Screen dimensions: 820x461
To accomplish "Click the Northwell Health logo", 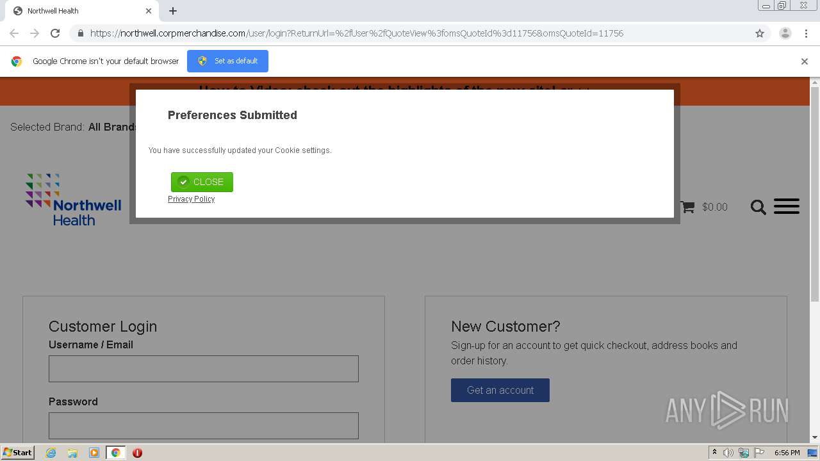I will point(73,200).
